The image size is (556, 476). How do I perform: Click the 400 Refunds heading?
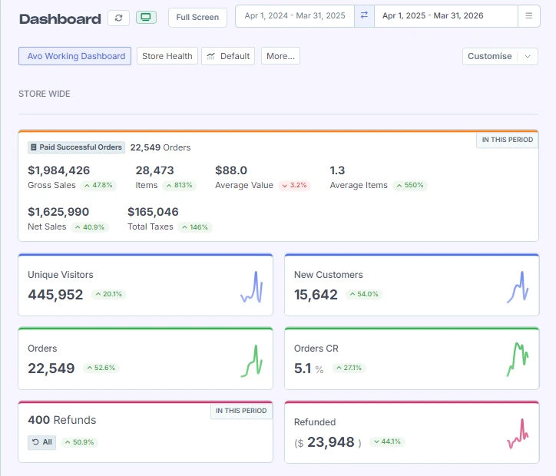pyautogui.click(x=62, y=420)
